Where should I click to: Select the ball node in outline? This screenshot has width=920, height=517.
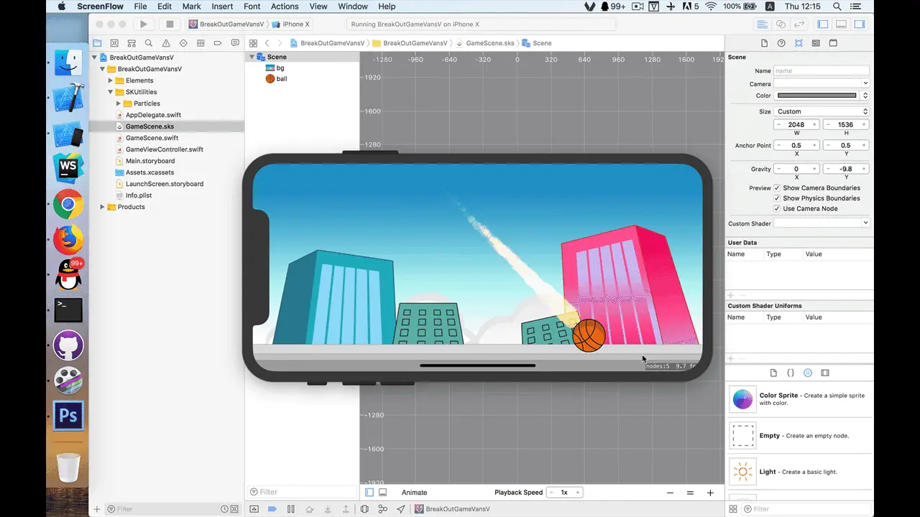282,79
